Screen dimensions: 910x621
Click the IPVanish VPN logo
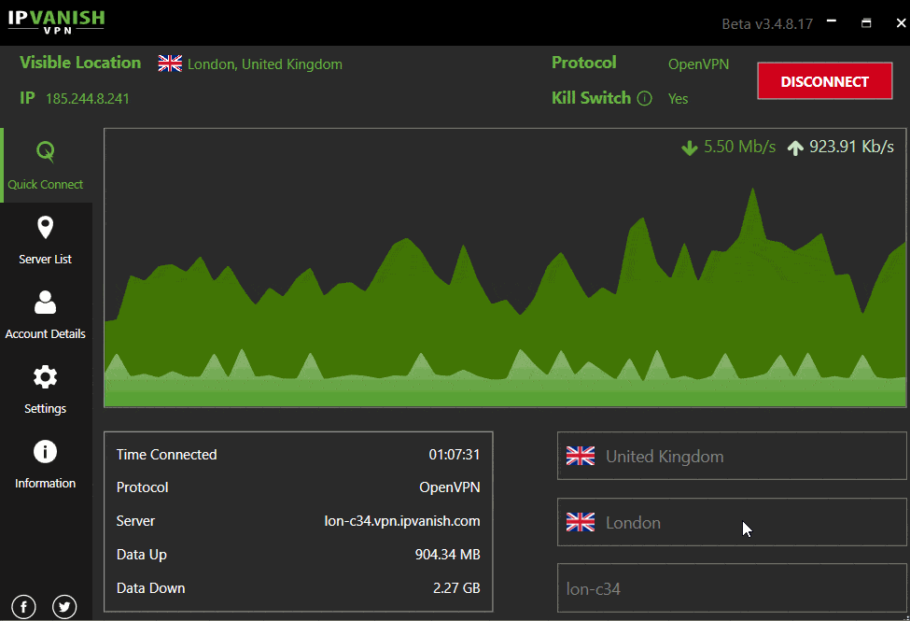[56, 21]
